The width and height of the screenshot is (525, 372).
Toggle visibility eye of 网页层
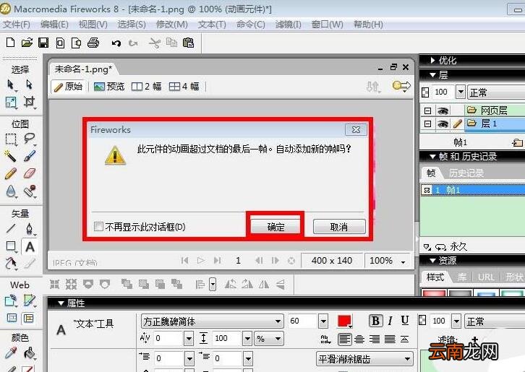[x=443, y=111]
